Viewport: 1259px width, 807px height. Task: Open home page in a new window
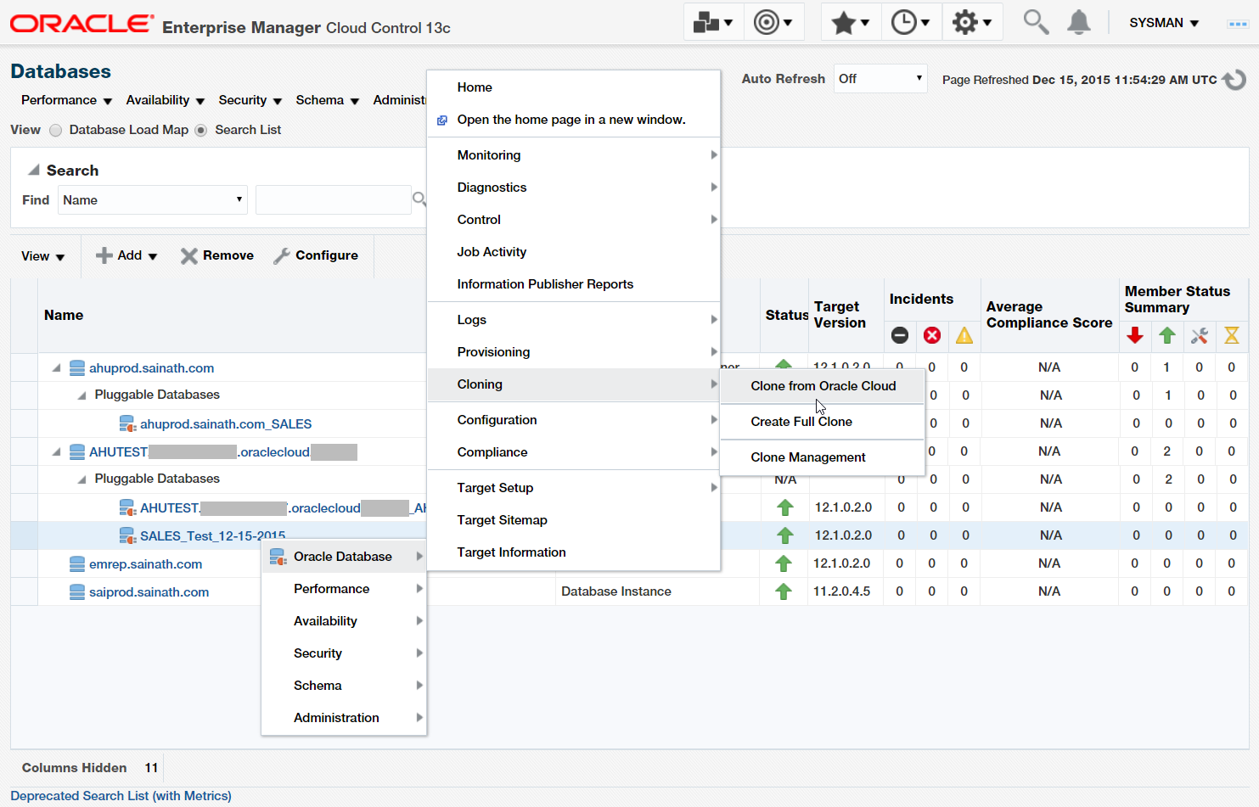pos(574,120)
